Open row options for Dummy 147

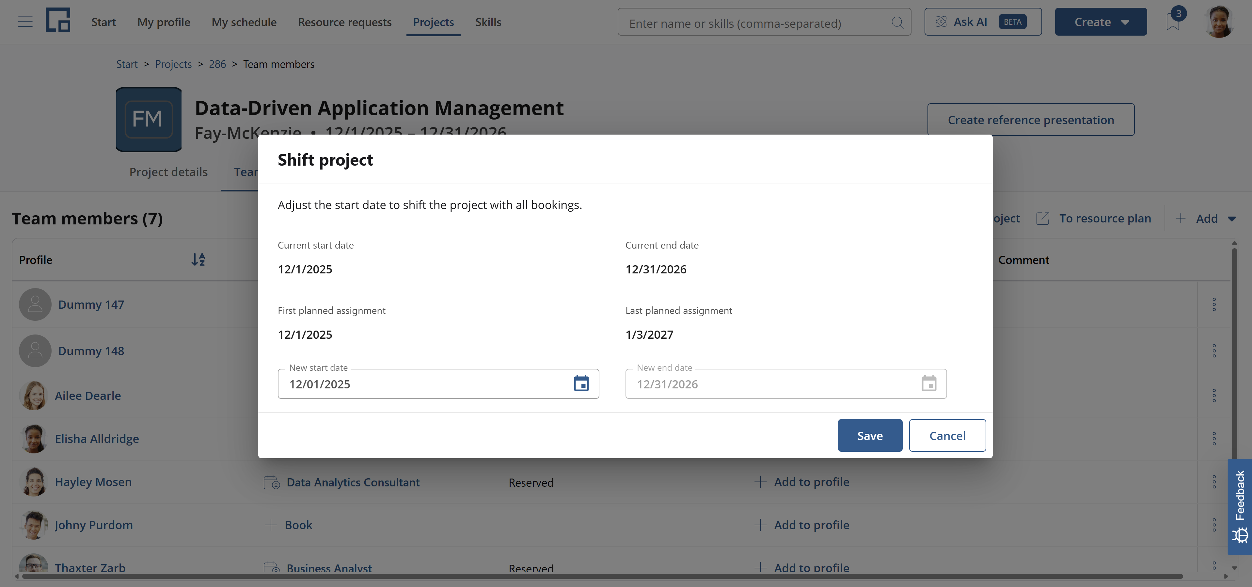tap(1213, 304)
